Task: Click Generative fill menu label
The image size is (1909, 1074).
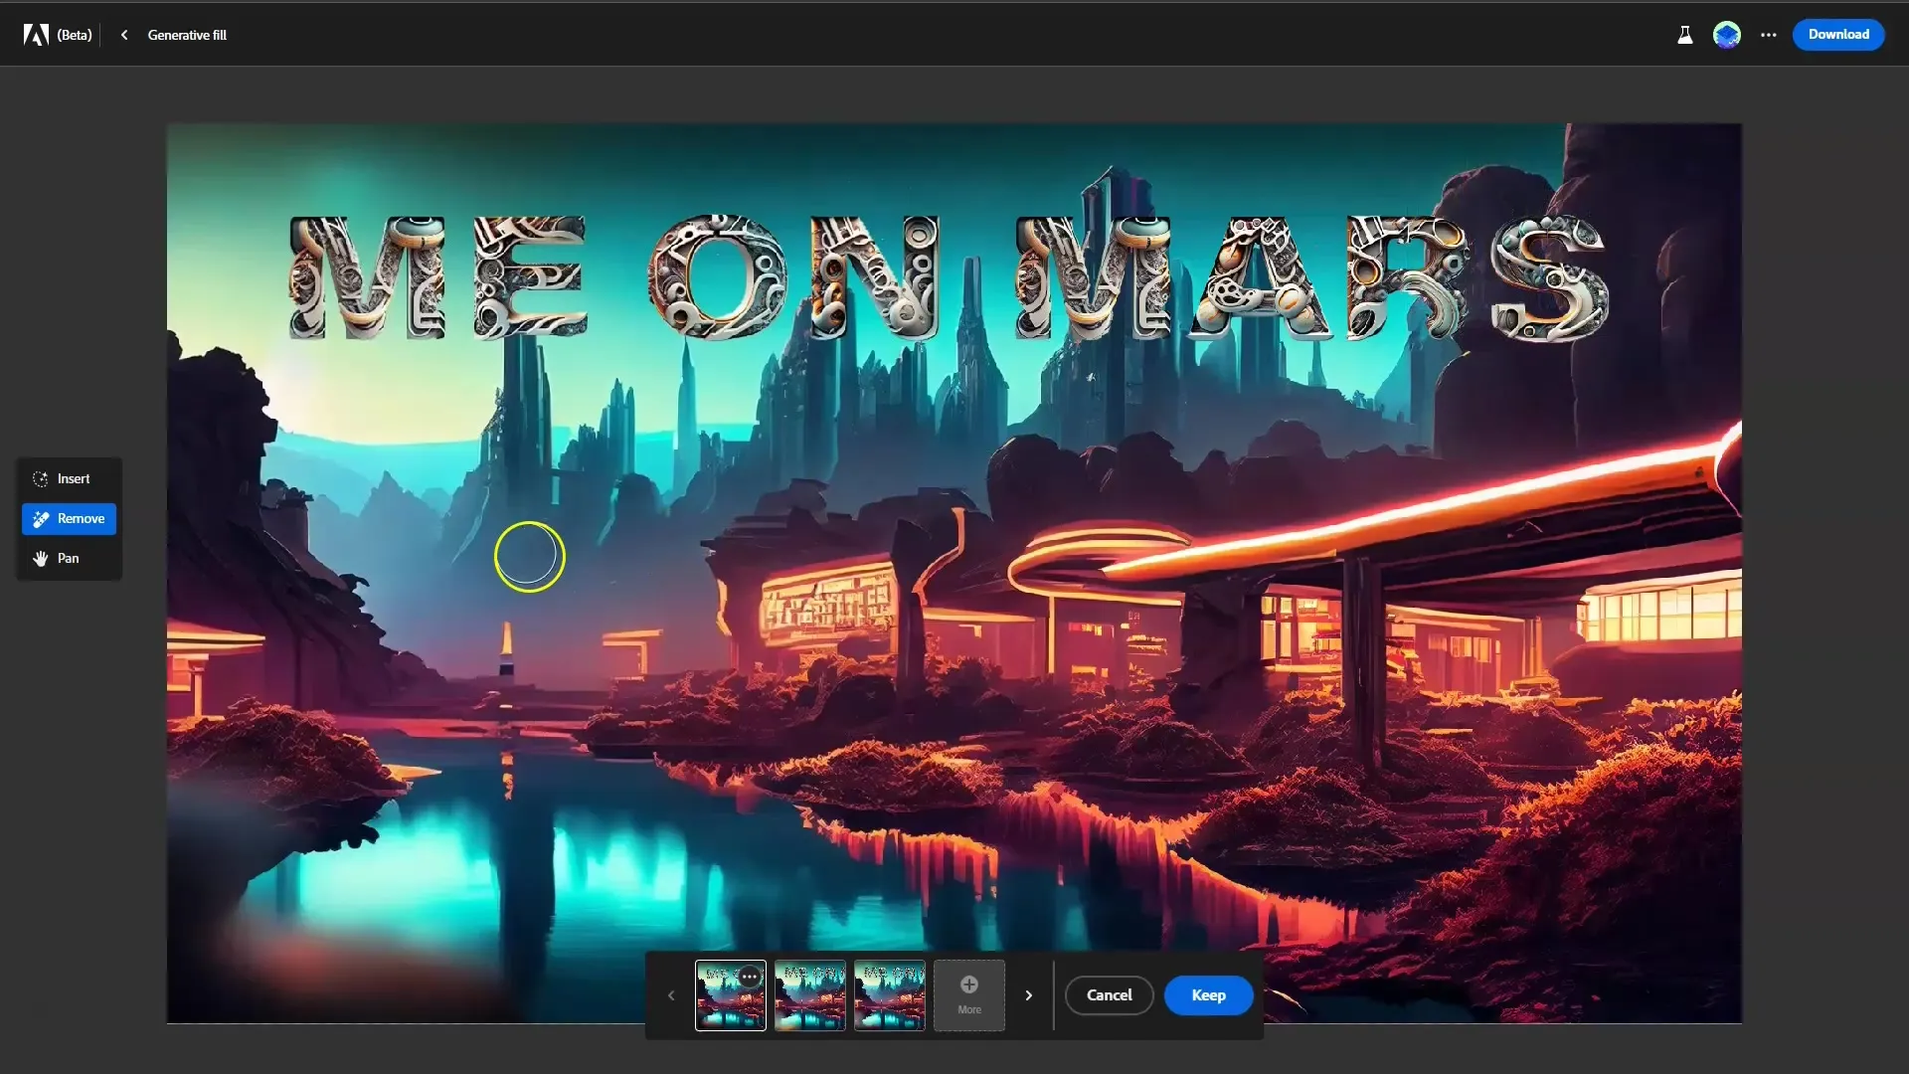Action: 186,34
